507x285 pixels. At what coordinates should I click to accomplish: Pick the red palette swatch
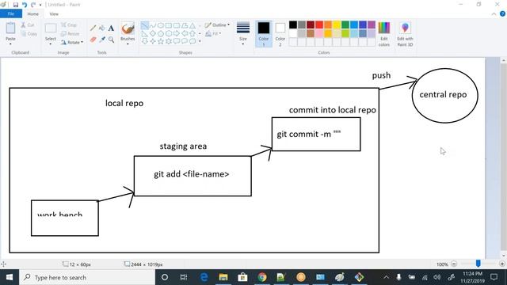pyautogui.click(x=319, y=25)
